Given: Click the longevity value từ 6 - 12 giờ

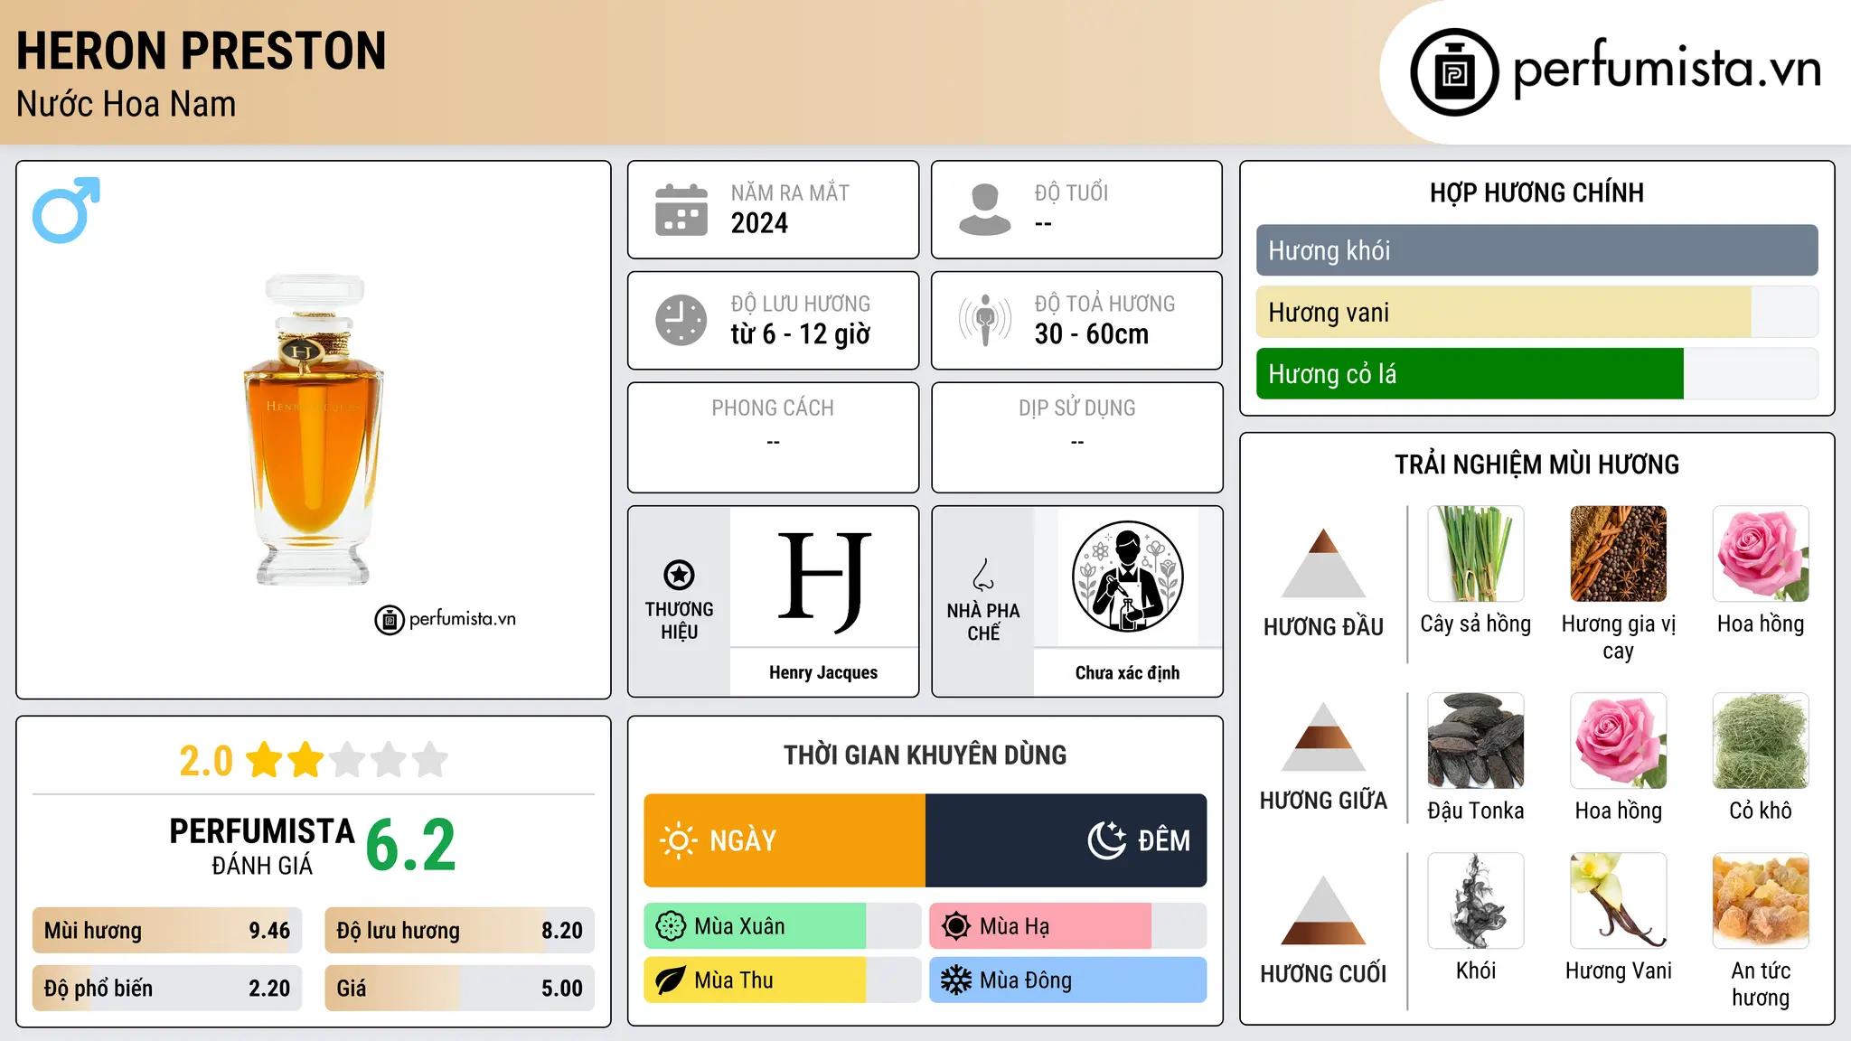Looking at the screenshot, I should coord(801,334).
